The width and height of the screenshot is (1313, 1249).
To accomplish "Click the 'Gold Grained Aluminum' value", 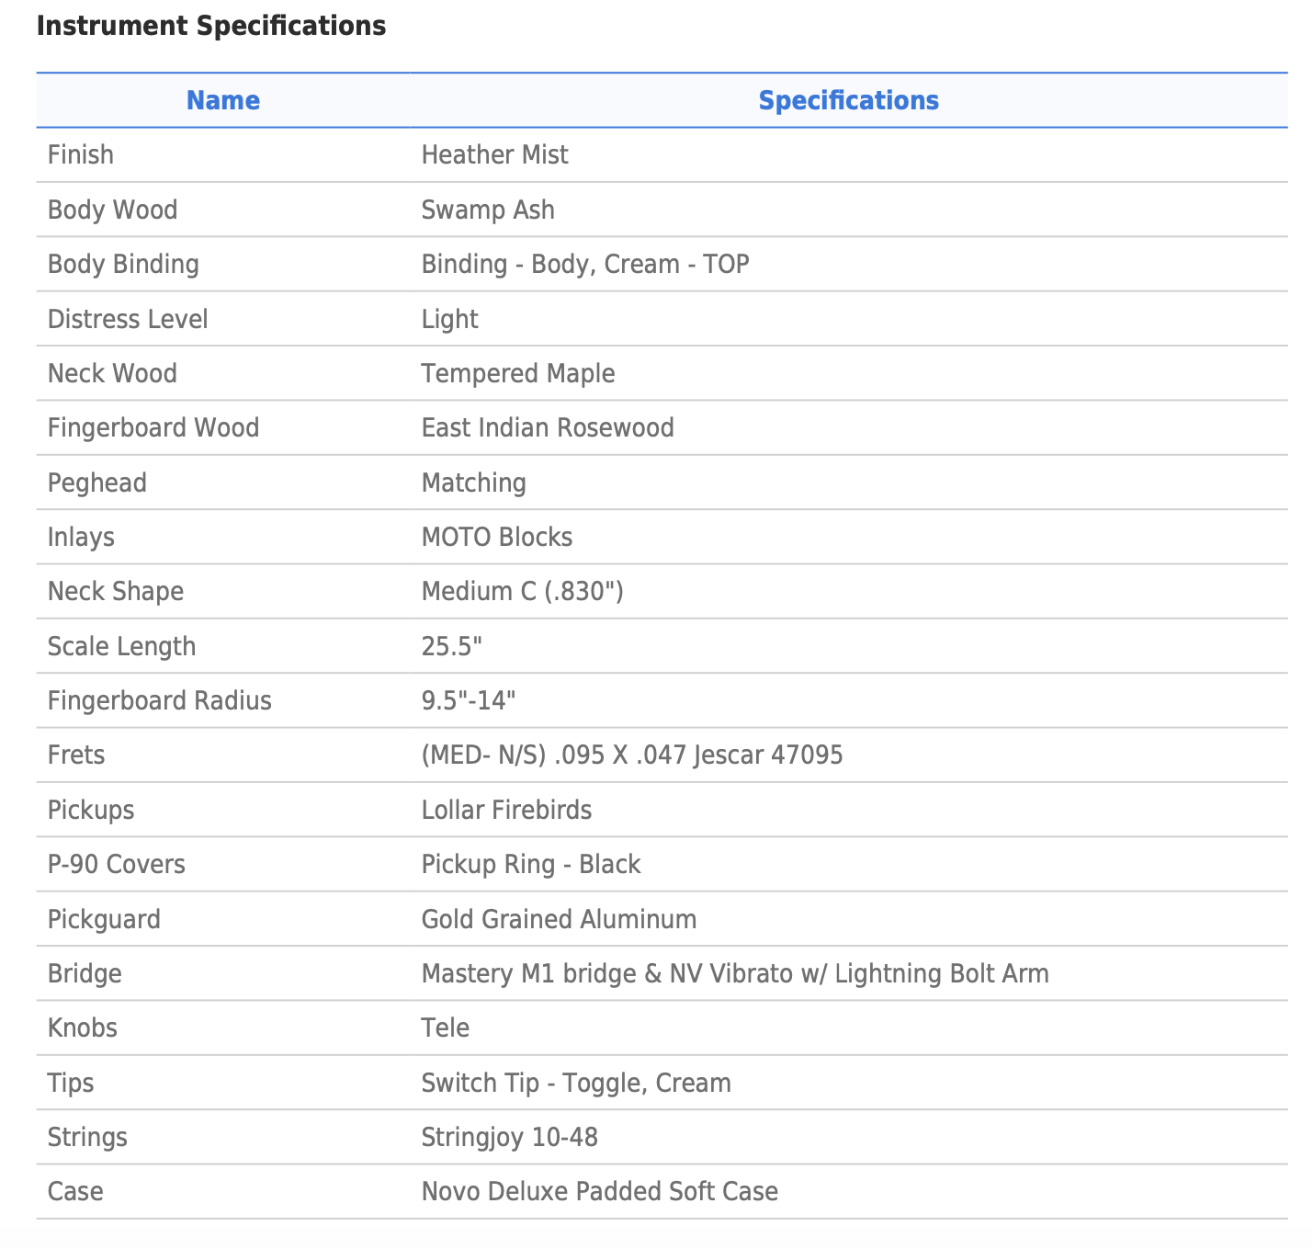I will (x=560, y=919).
